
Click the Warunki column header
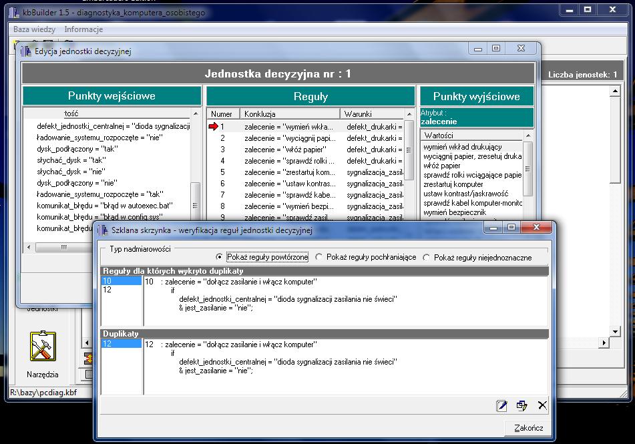372,114
